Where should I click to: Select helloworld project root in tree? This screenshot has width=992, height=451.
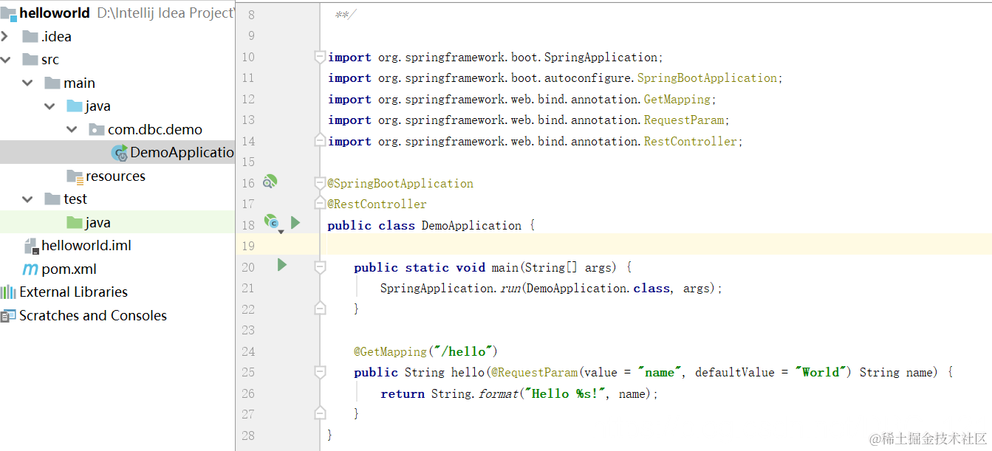(117, 13)
